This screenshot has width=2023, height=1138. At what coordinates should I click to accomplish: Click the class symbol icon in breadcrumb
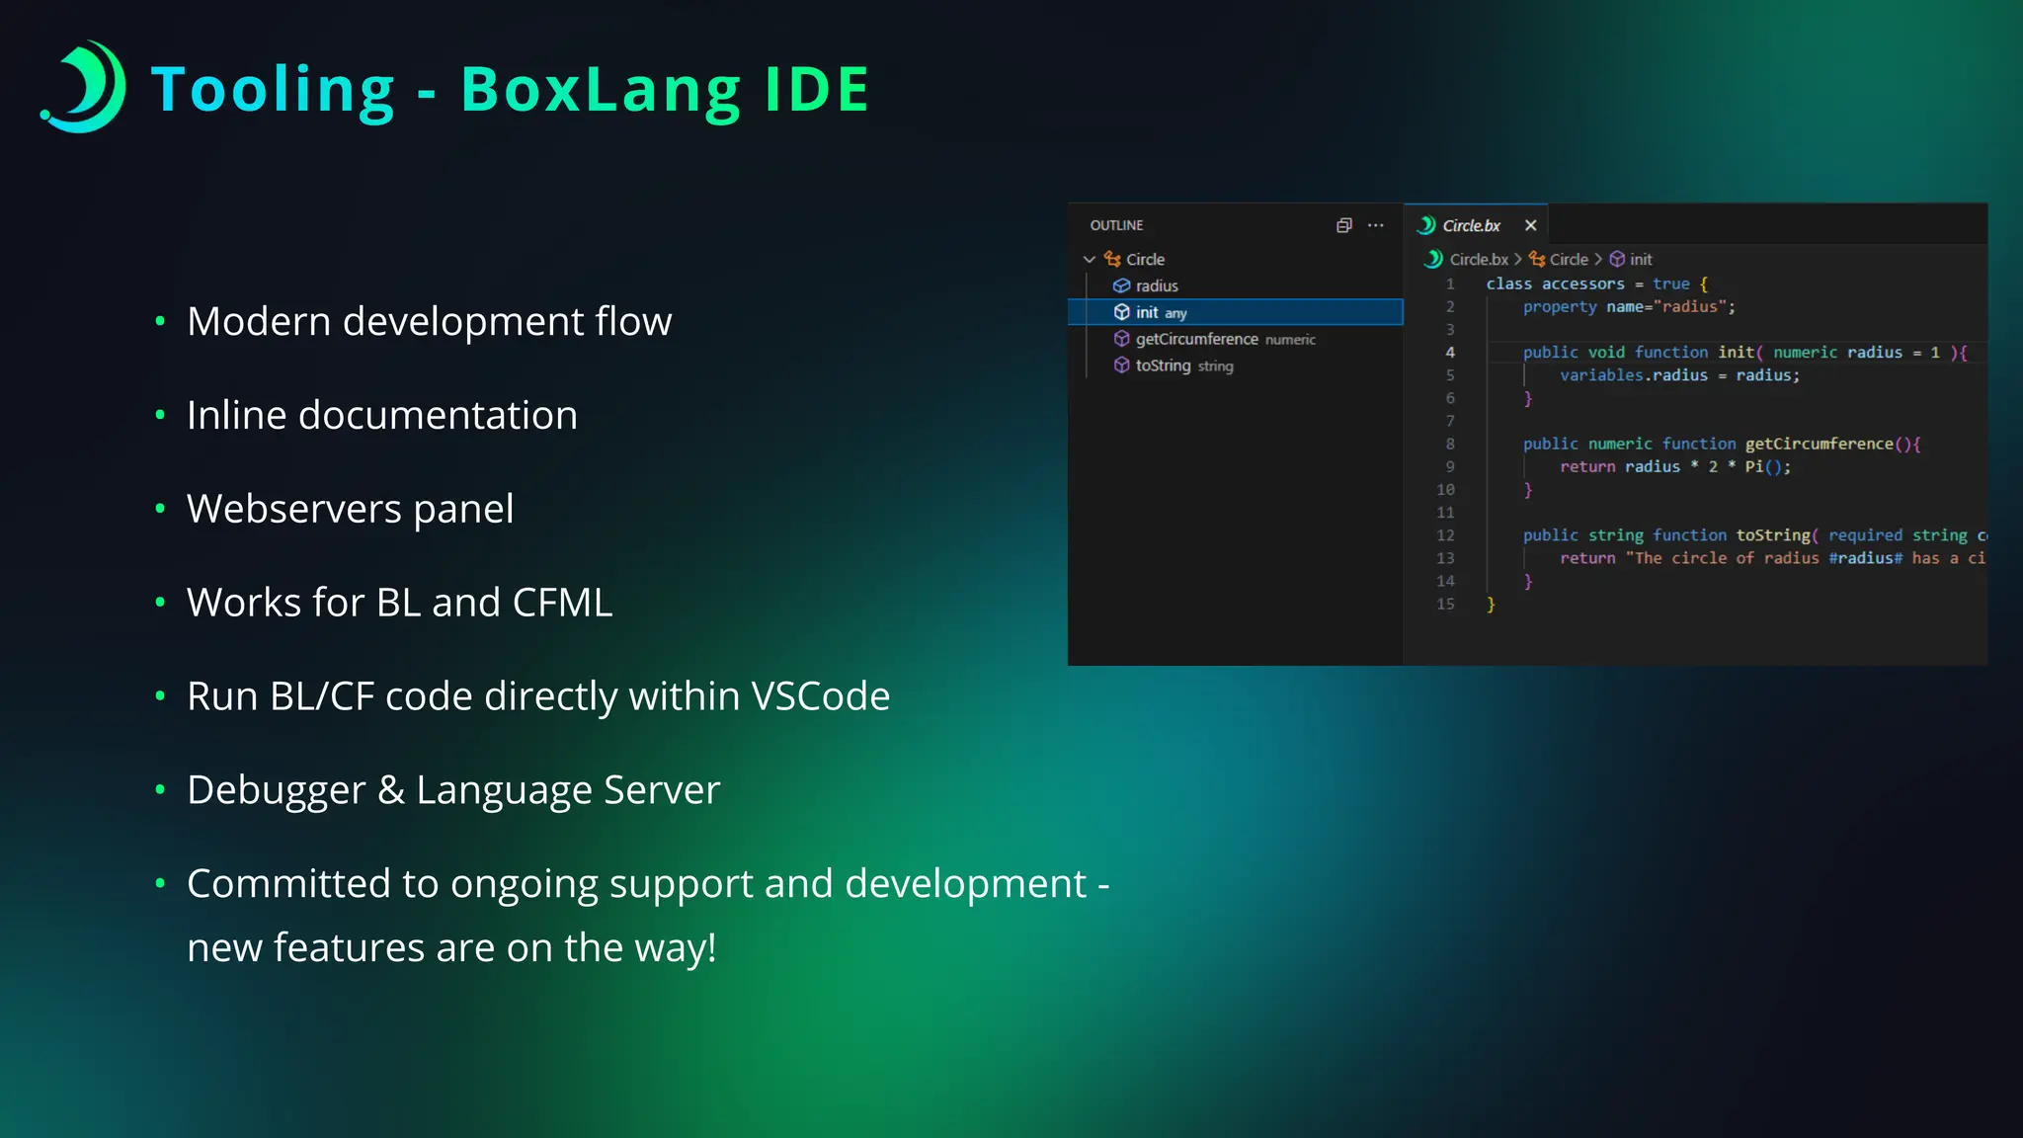(x=1537, y=259)
